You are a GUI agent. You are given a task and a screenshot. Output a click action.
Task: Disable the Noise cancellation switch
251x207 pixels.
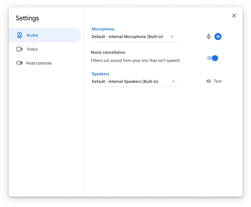[x=212, y=58]
